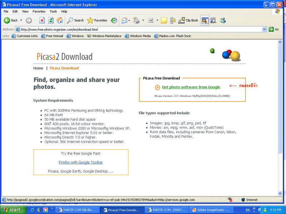
Task: Open the Windows Start menu
Action: pos(13,210)
